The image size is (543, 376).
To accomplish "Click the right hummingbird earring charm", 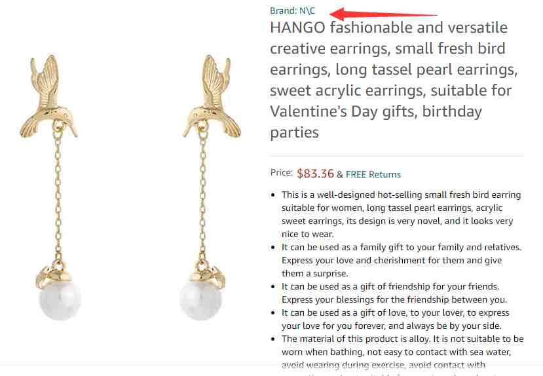I will pos(212,97).
